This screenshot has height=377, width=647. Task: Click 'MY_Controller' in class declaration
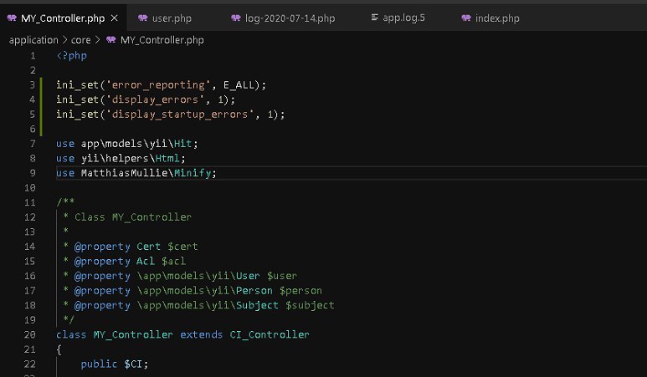(x=133, y=334)
